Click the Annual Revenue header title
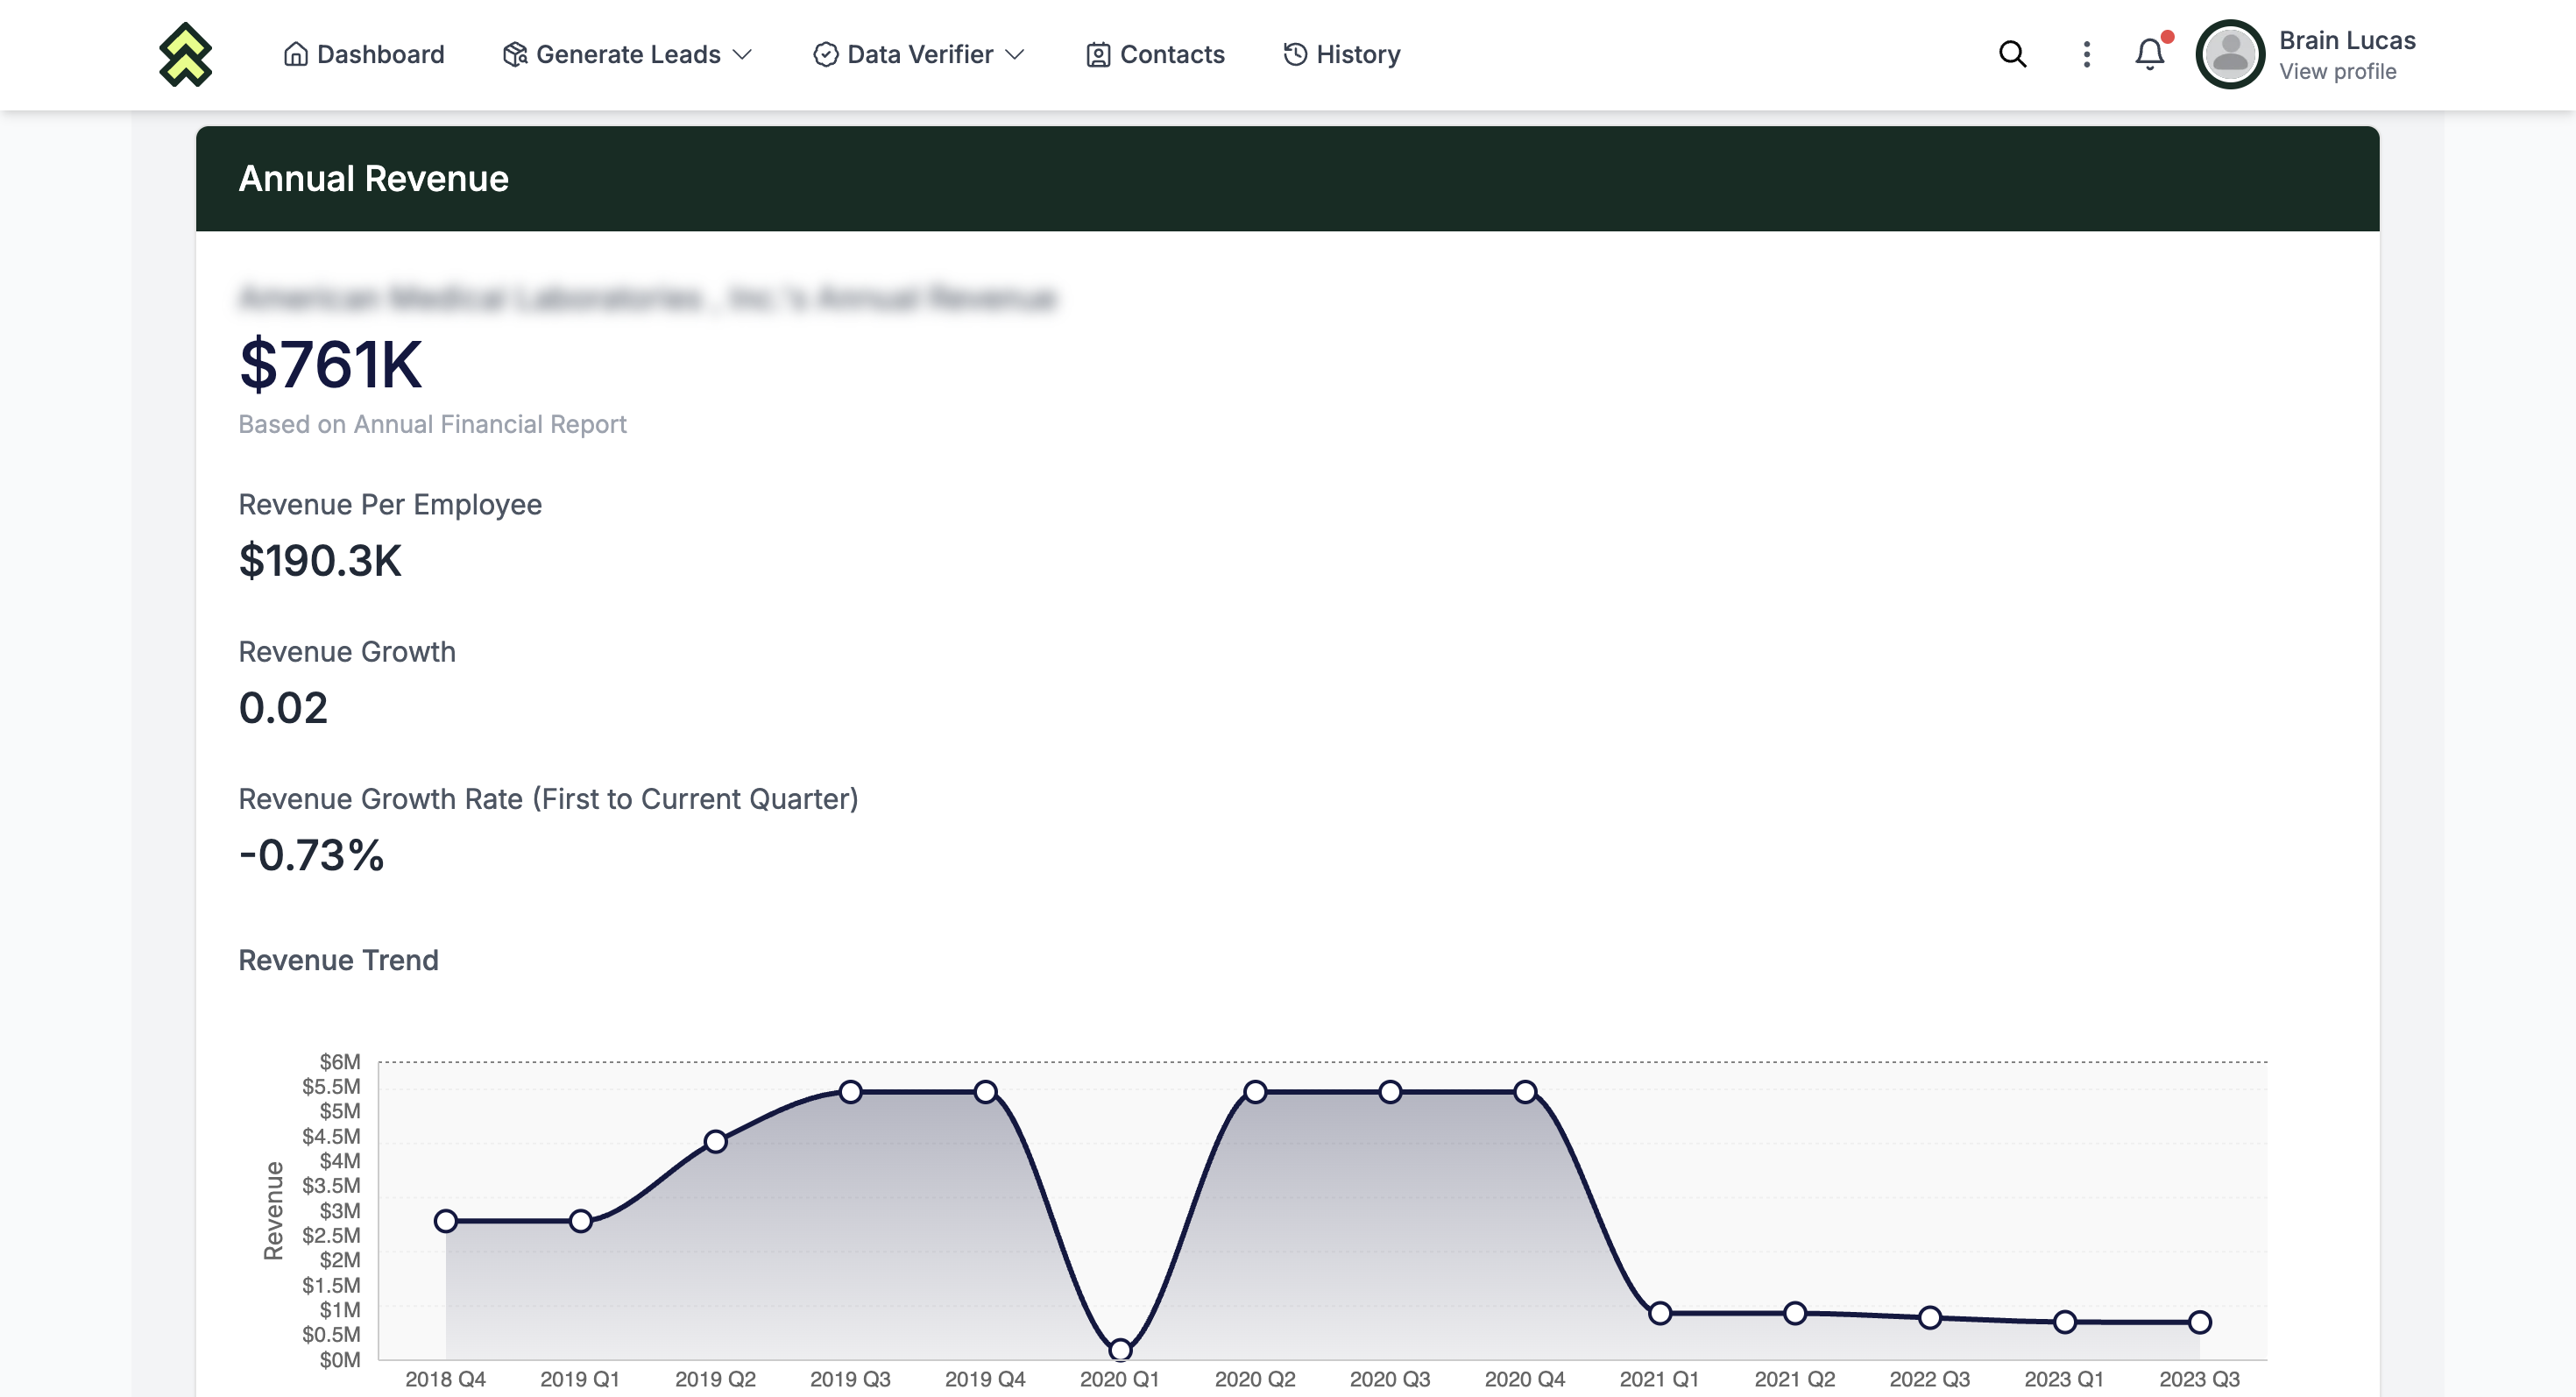 [373, 178]
